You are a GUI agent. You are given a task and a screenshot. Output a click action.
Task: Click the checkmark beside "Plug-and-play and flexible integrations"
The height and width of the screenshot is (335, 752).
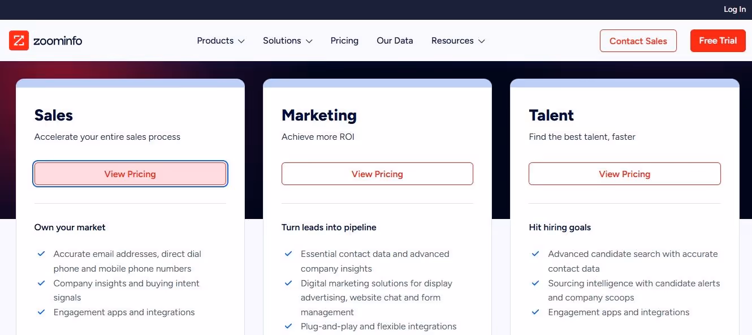288,326
